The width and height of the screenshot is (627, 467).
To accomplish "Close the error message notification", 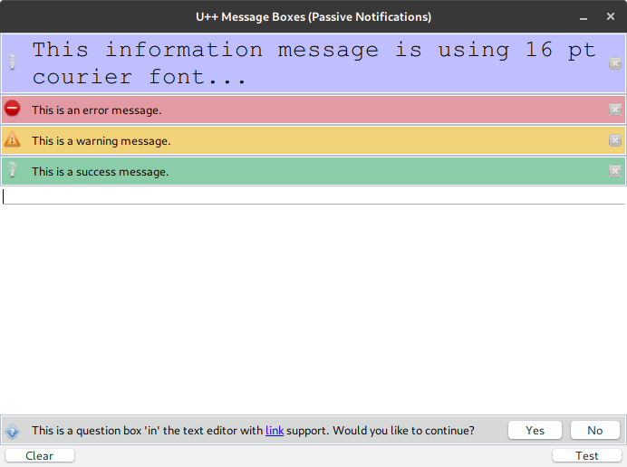I will pos(615,110).
